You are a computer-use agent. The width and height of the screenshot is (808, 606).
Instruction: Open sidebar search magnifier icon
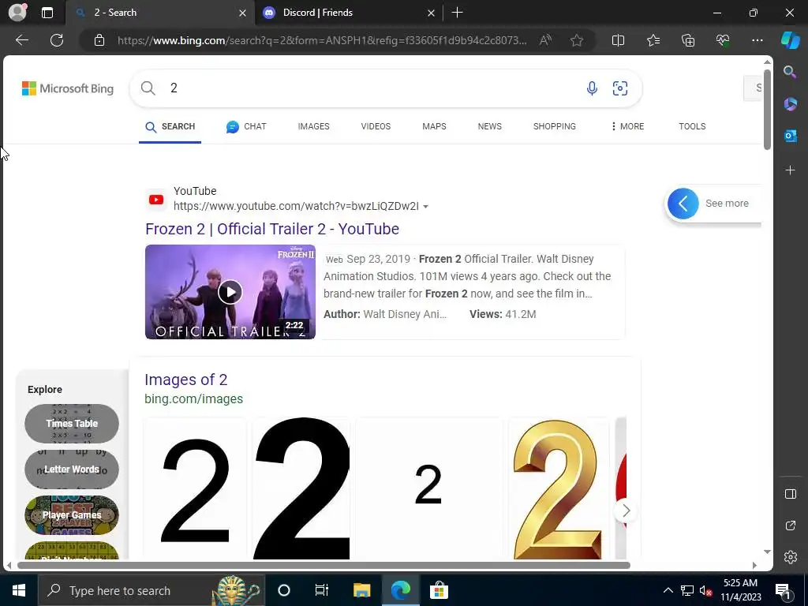click(x=790, y=72)
